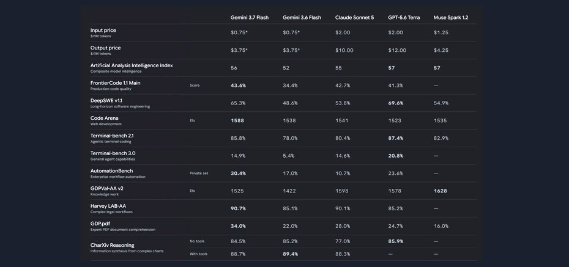Screen dimensions: 569x267
Task: Click the Private set sub-label
Action: [199, 173]
